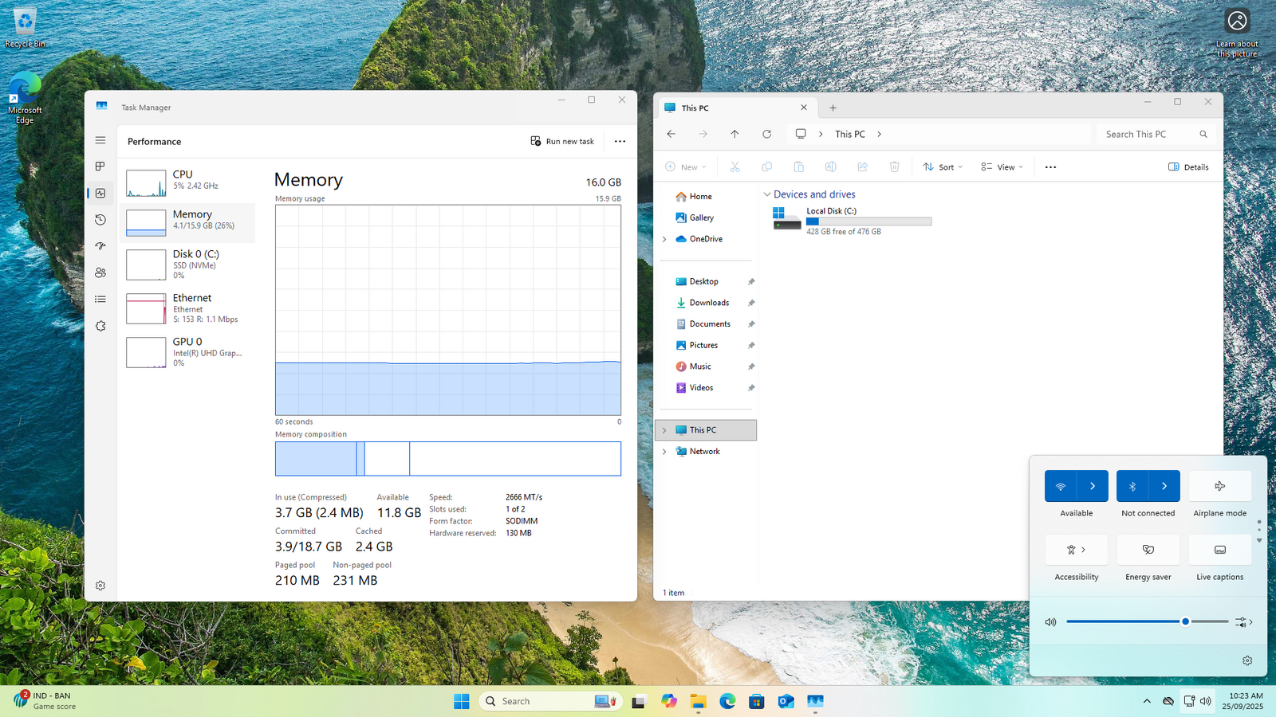Collapse the Devices and drives group
Image resolution: width=1276 pixels, height=717 pixels.
(767, 194)
